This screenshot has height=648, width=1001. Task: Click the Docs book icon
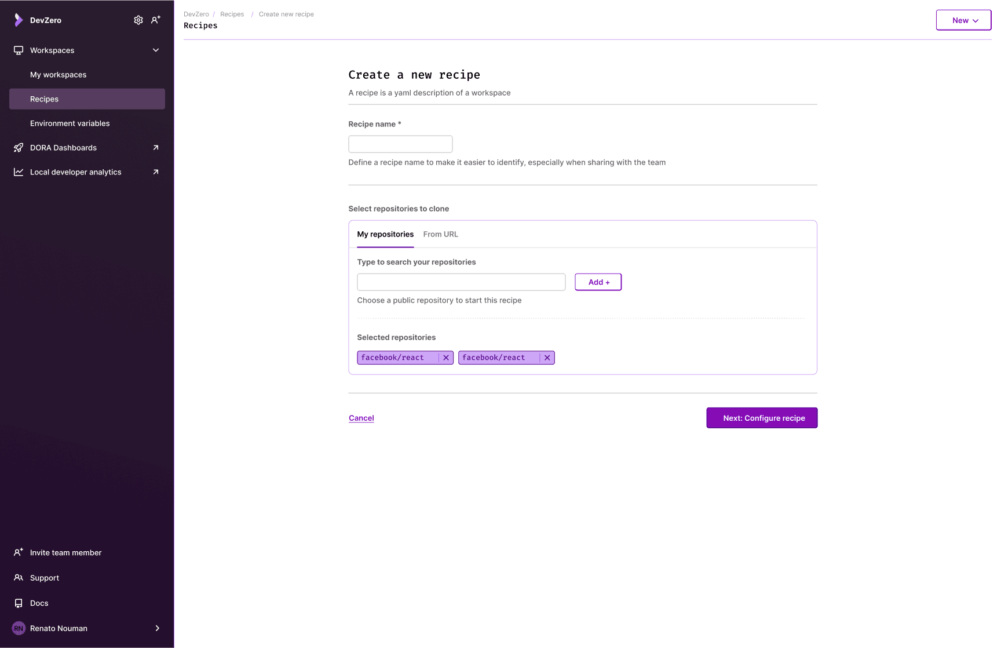click(19, 603)
